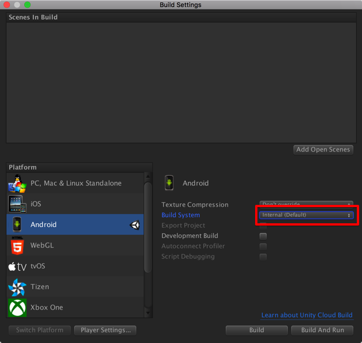
Task: Toggle the Export Project checkbox
Action: tap(263, 226)
